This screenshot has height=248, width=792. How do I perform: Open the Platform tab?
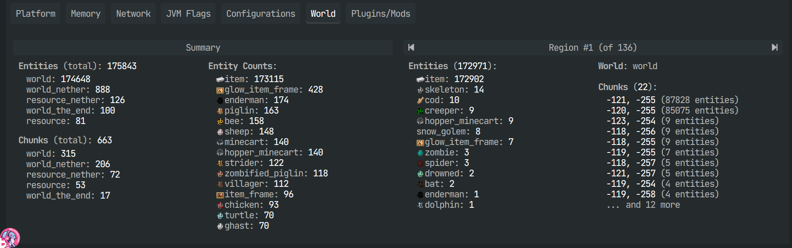coord(36,14)
